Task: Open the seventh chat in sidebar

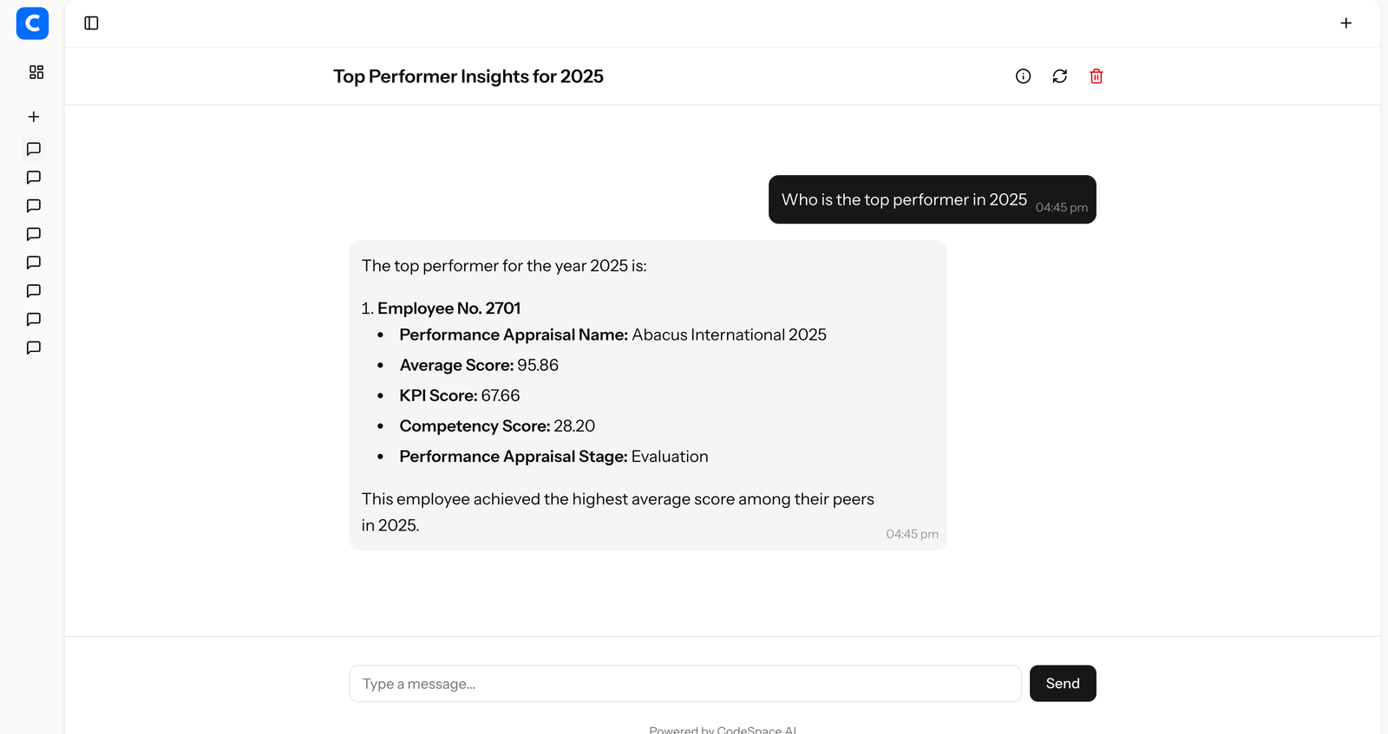Action: (x=34, y=320)
